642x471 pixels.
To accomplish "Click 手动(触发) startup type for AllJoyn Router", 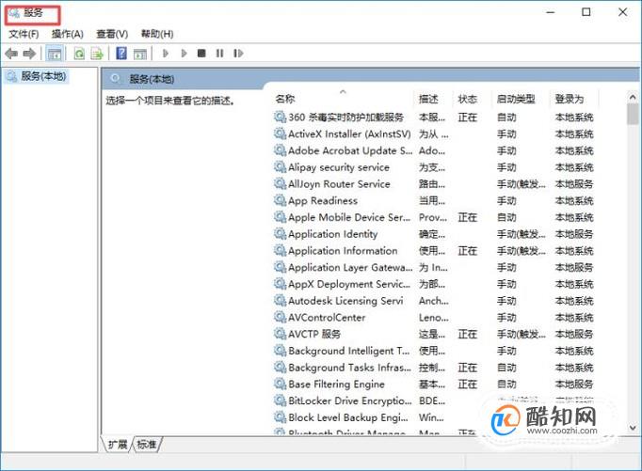I will pos(521,184).
